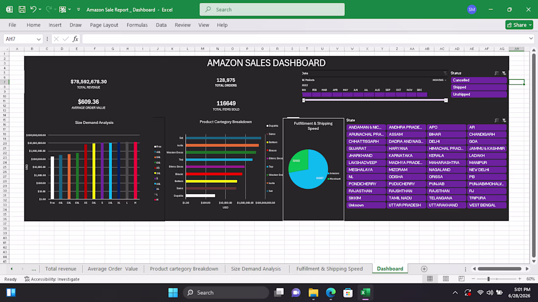Image resolution: width=538 pixels, height=302 pixels.
Task: Open the Draw ribbon tab
Action: 75,25
